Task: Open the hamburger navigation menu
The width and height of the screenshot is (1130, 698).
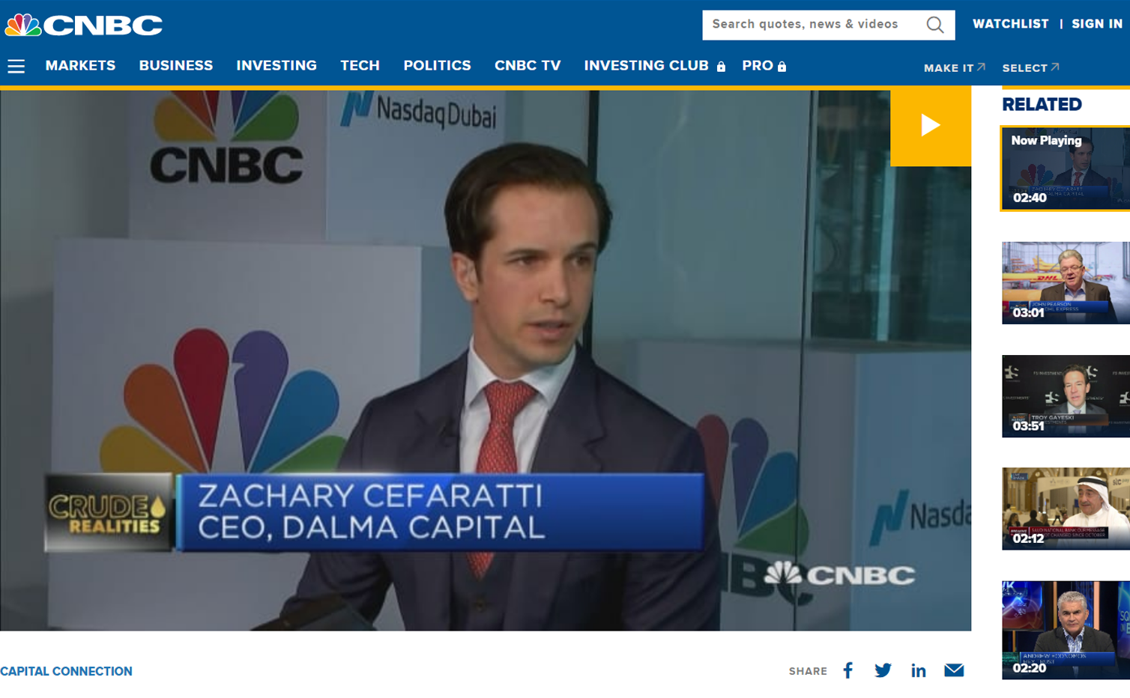Action: click(x=16, y=67)
